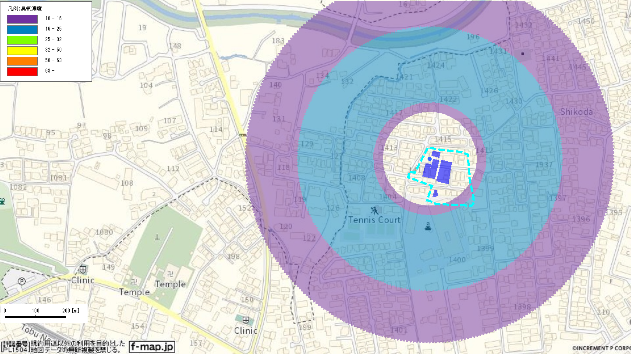Image resolution: width=631 pixels, height=354 pixels.
Task: Select the blue 16 - 25 legend swatch
Action: tap(22, 29)
